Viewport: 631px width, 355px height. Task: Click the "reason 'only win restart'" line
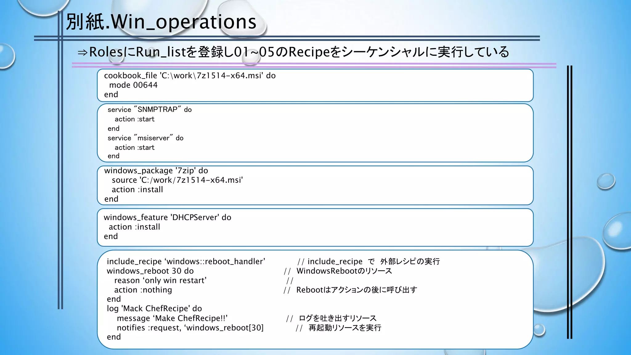coord(160,280)
